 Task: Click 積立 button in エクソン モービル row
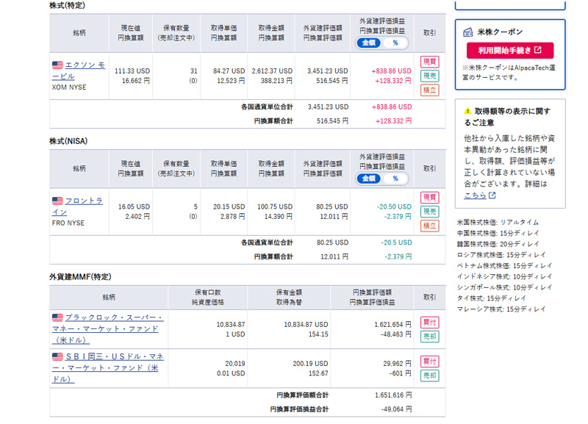pyautogui.click(x=430, y=90)
